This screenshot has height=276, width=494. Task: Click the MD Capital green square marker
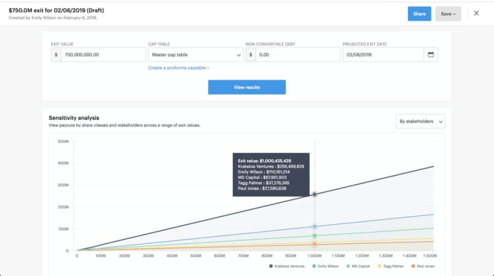click(315, 236)
